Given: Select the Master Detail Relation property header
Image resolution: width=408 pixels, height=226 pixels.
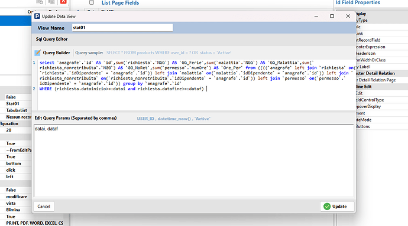Looking at the screenshot, I should point(375,73).
